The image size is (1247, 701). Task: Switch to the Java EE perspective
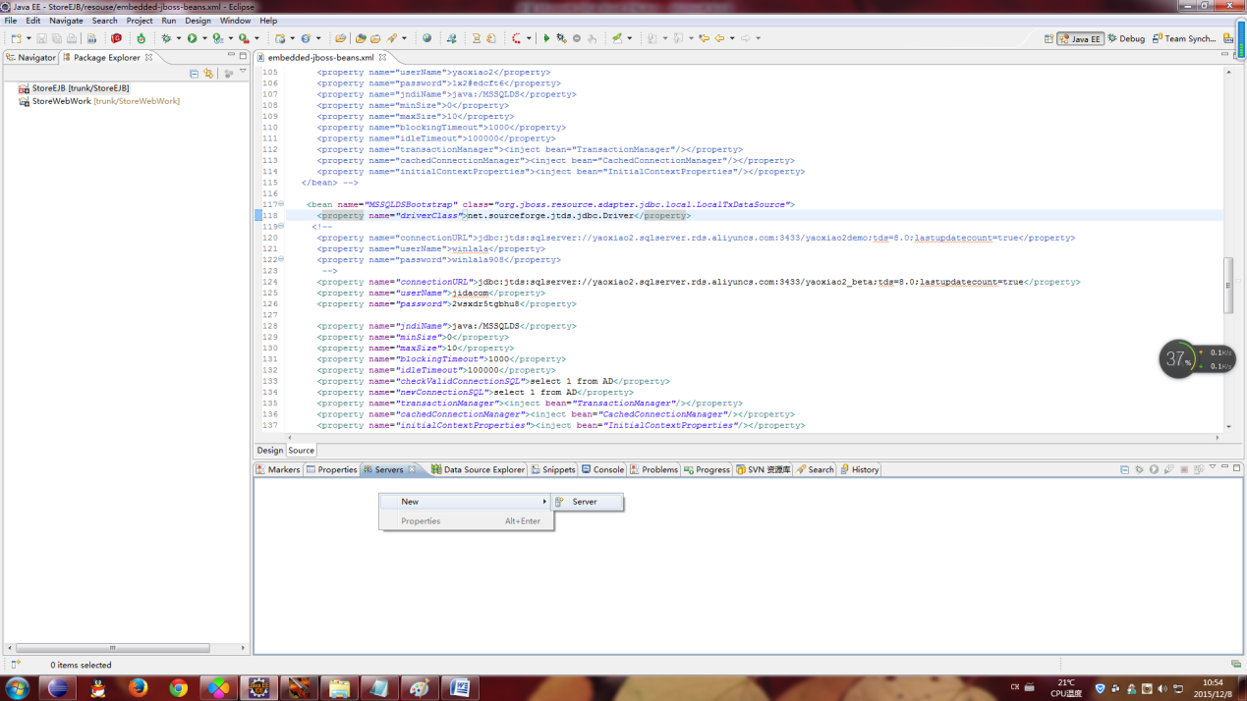tap(1080, 38)
